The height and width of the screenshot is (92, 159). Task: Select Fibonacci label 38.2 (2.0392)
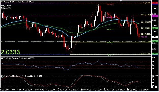146,22
